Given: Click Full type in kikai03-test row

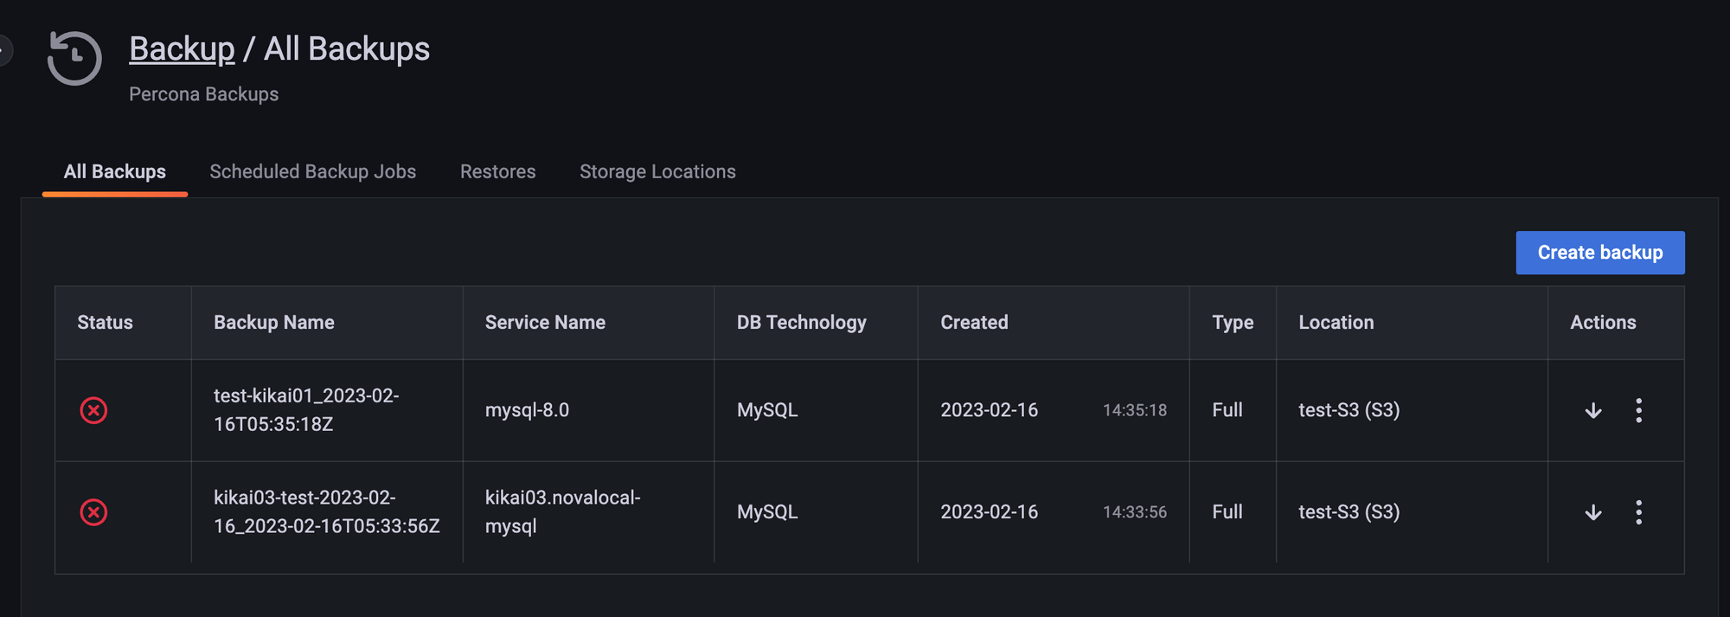Looking at the screenshot, I should coord(1227,512).
